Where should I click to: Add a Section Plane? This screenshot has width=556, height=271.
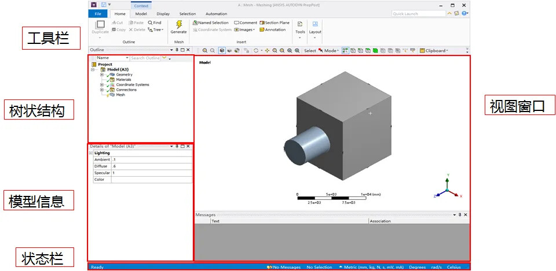pos(275,23)
